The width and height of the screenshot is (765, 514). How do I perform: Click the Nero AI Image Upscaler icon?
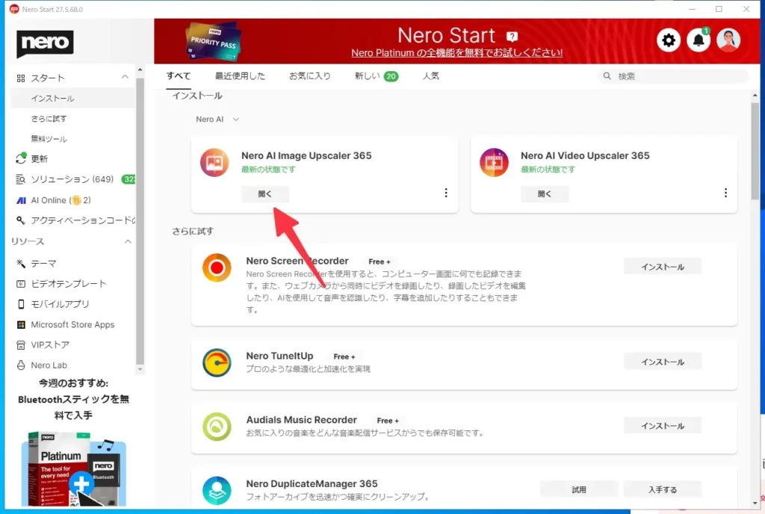214,163
